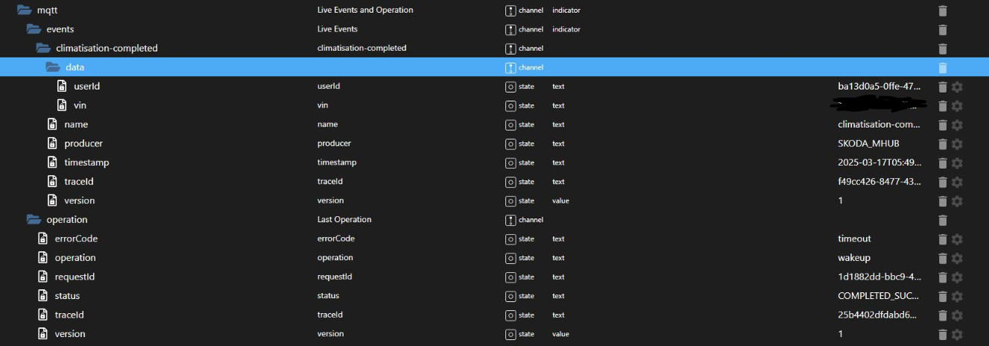The image size is (989, 346).
Task: Click the wakeup operation value
Action: click(x=854, y=258)
